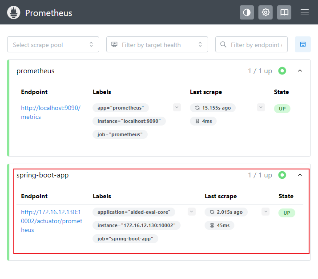Viewport: 318px width, 279px height.
Task: Click the green health ring for spring-boot-app
Action: pos(282,175)
